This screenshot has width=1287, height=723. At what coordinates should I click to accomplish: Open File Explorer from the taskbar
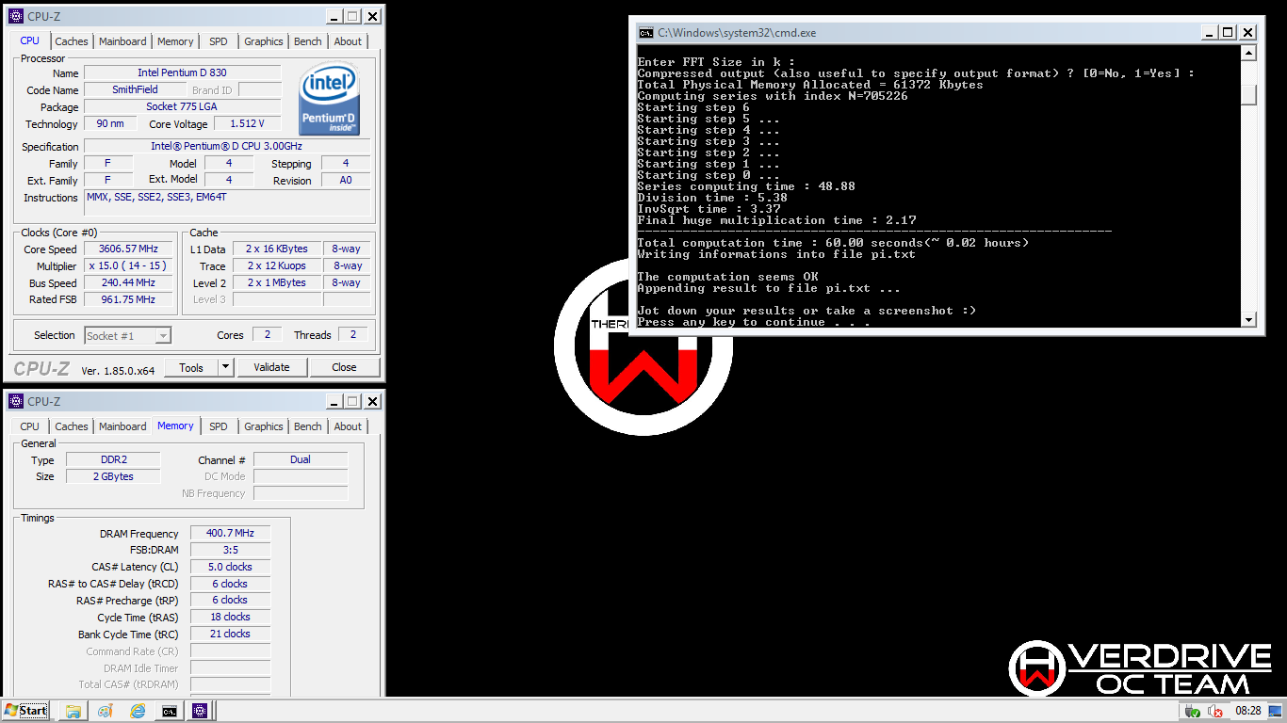point(73,711)
